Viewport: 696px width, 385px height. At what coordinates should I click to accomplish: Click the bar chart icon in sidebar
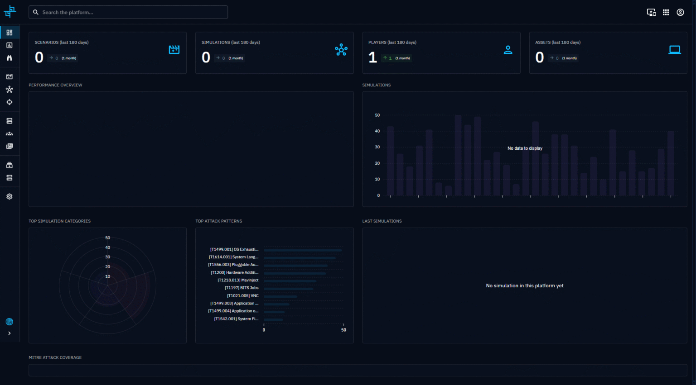point(10,45)
